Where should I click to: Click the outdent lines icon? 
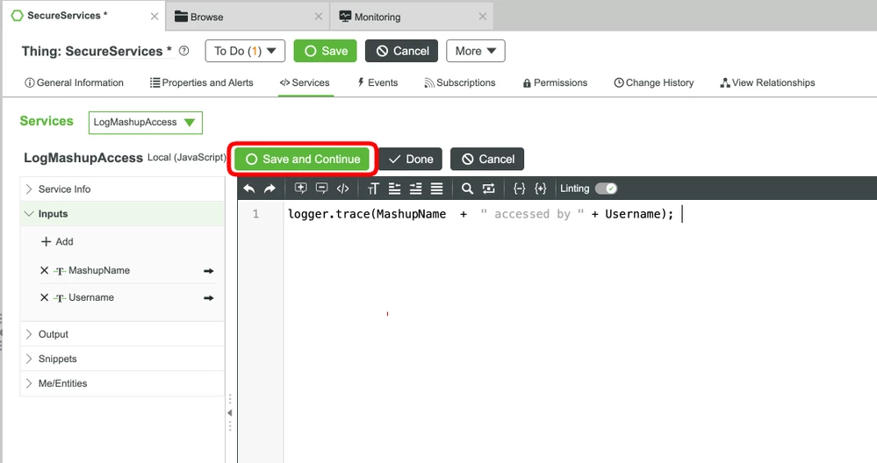[x=394, y=189]
